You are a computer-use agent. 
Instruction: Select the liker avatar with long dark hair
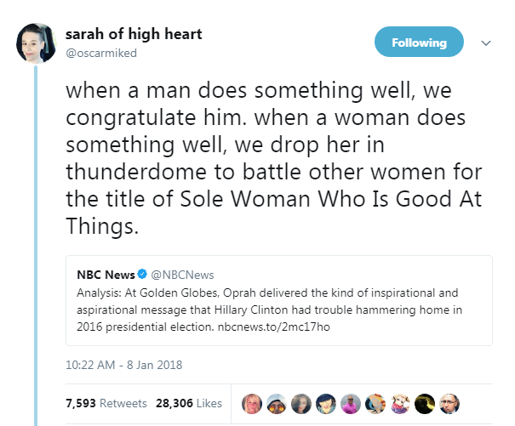click(302, 403)
